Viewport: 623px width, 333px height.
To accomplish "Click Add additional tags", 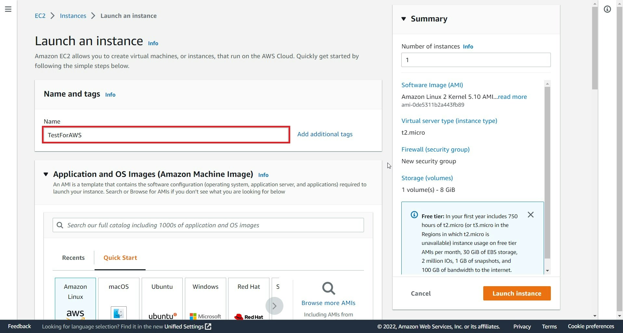I will pos(325,134).
